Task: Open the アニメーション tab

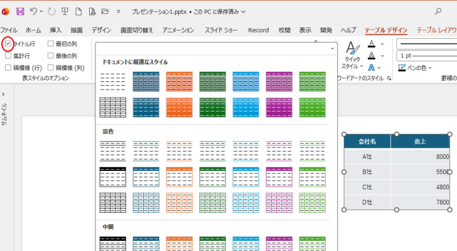Action: [x=178, y=30]
